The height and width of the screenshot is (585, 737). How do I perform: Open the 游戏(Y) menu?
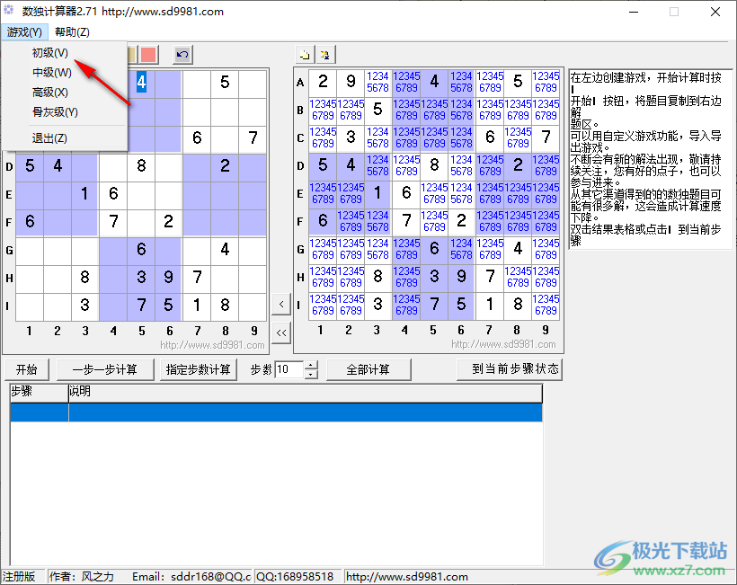coord(24,32)
